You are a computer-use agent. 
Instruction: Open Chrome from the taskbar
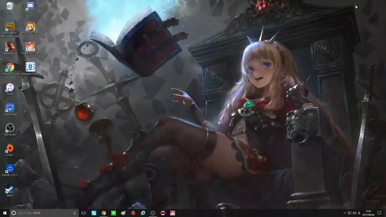104,213
